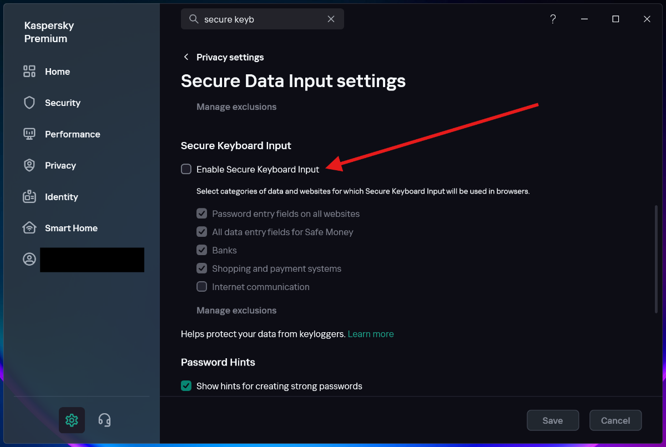Open the Security shield icon
The width and height of the screenshot is (666, 447).
29,103
